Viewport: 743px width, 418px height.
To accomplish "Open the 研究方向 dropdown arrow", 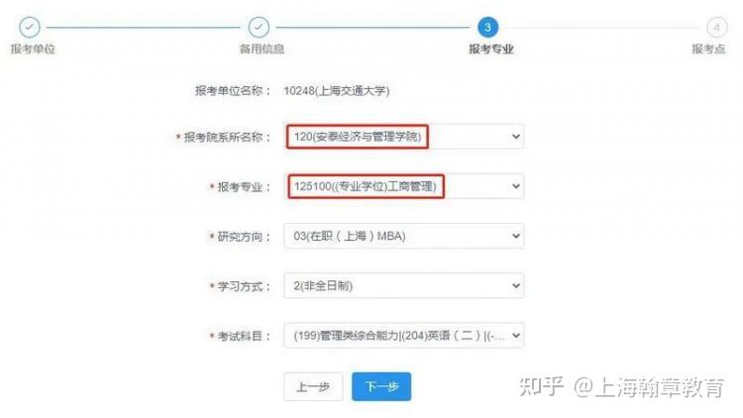I will (516, 236).
